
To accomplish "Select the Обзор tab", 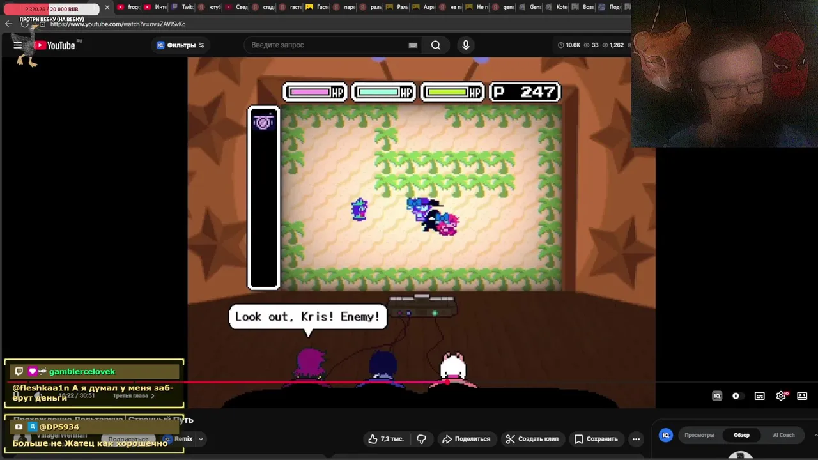I will [741, 435].
